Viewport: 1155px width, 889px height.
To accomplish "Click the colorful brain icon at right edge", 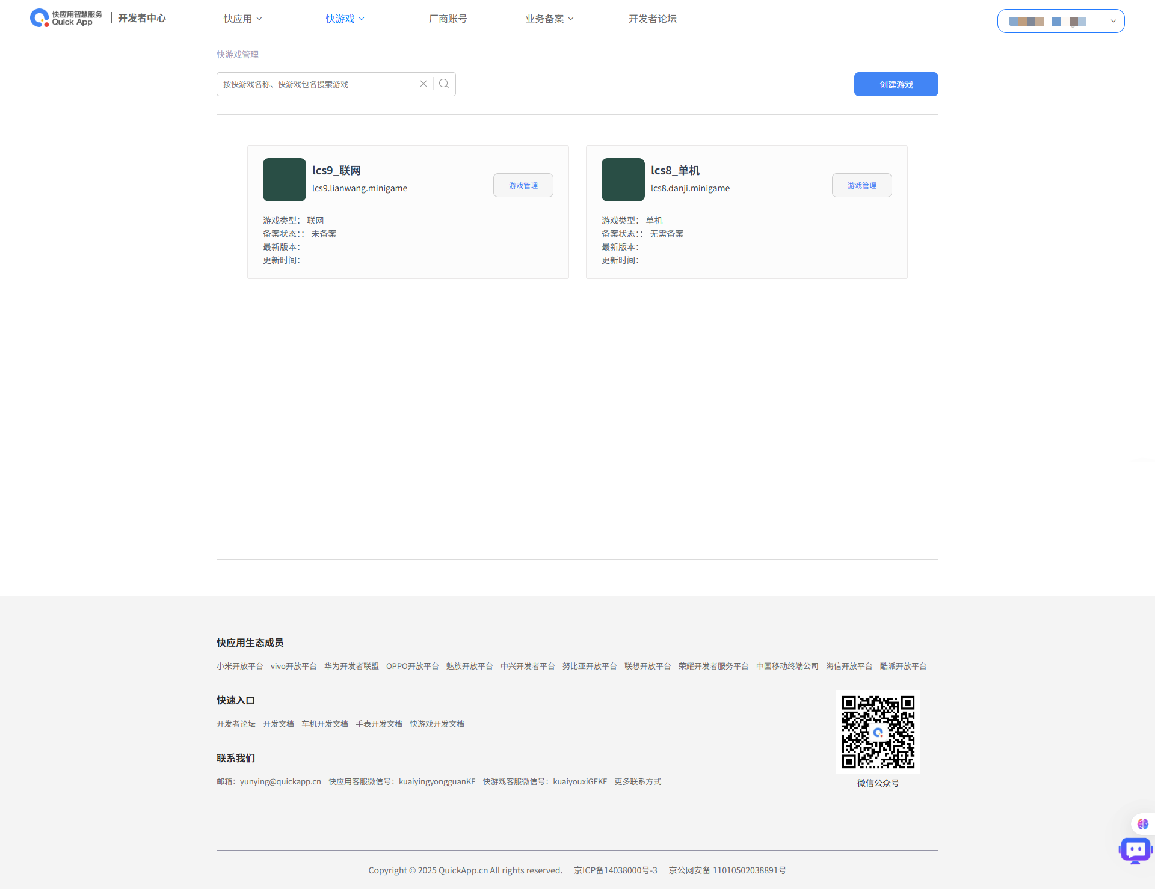I will click(x=1142, y=824).
